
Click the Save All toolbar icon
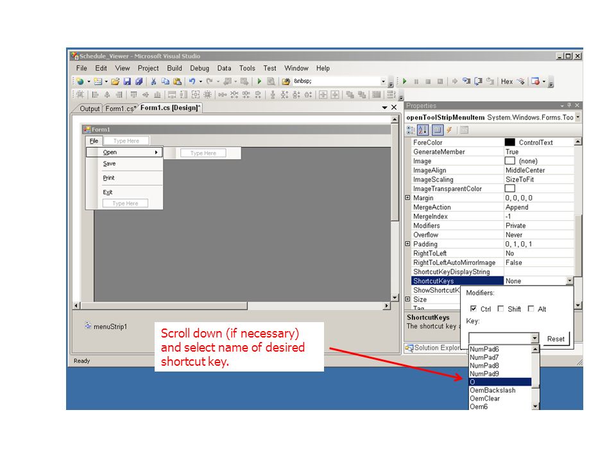139,81
